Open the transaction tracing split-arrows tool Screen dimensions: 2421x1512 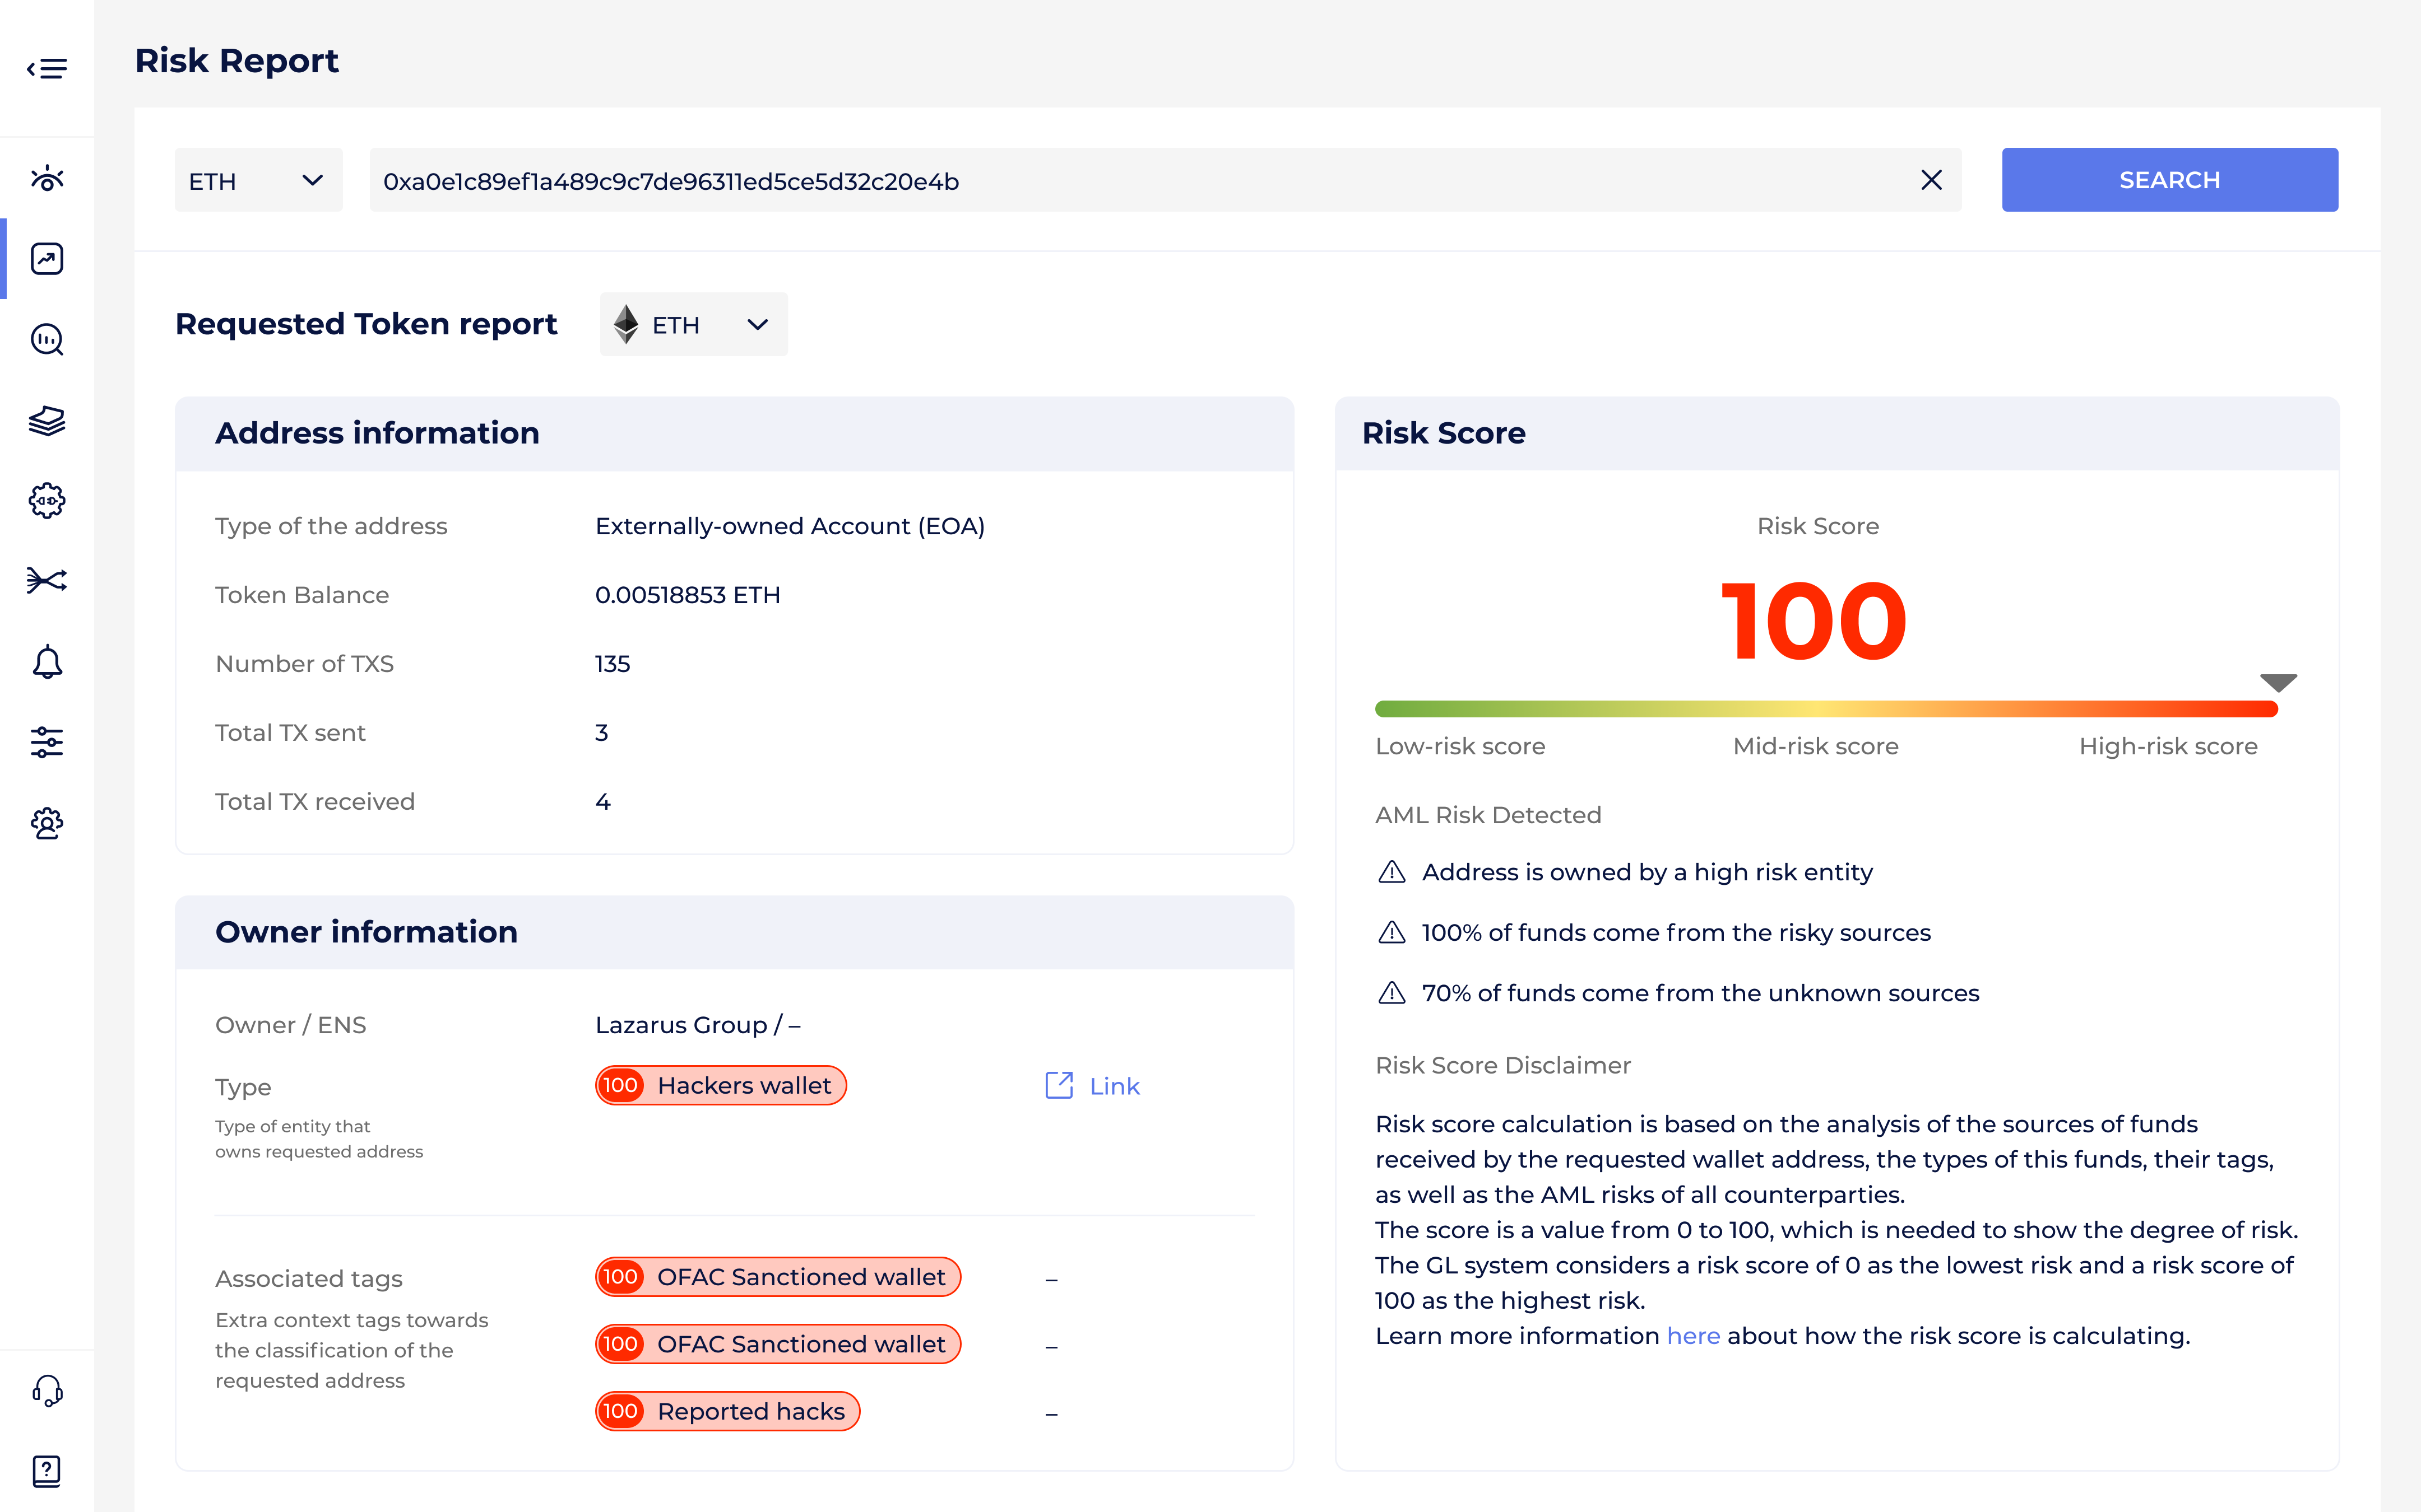click(47, 580)
